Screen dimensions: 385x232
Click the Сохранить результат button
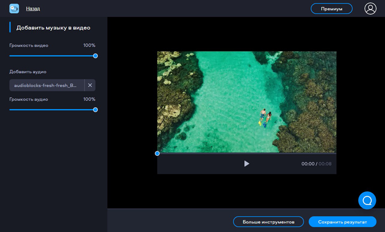click(342, 222)
